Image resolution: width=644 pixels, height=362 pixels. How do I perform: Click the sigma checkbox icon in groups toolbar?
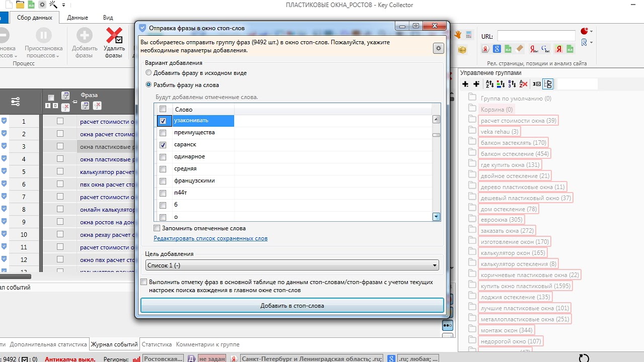pos(537,84)
